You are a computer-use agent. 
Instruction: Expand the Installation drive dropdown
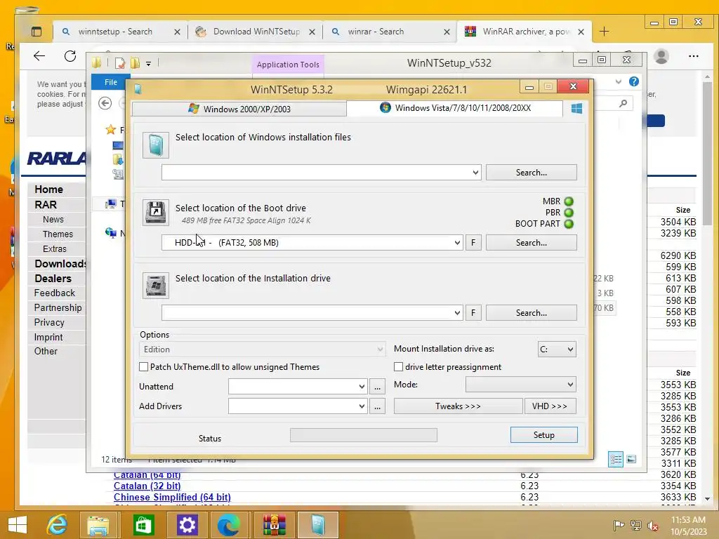coord(457,312)
